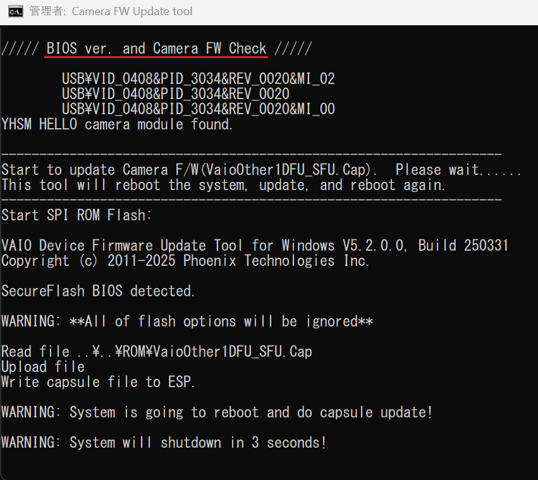Screen dimensions: 538x480
Task: Click the YHSM HELLO camera module found line
Action: point(117,124)
